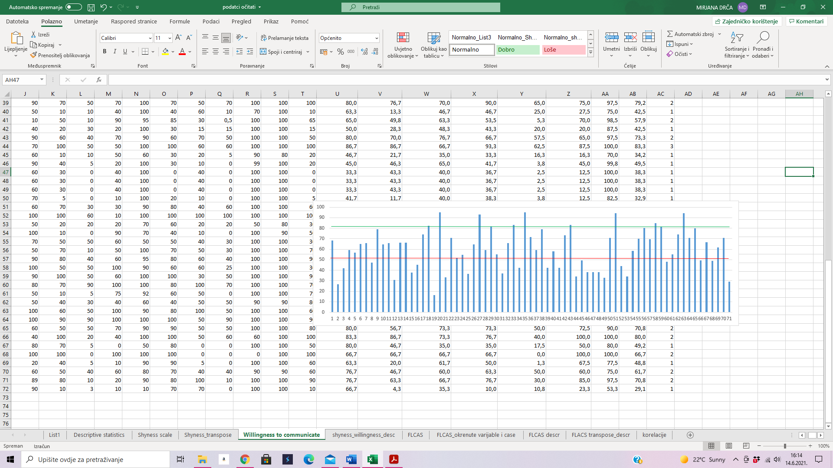
Task: Open the Komentari comments button
Action: coord(806,21)
